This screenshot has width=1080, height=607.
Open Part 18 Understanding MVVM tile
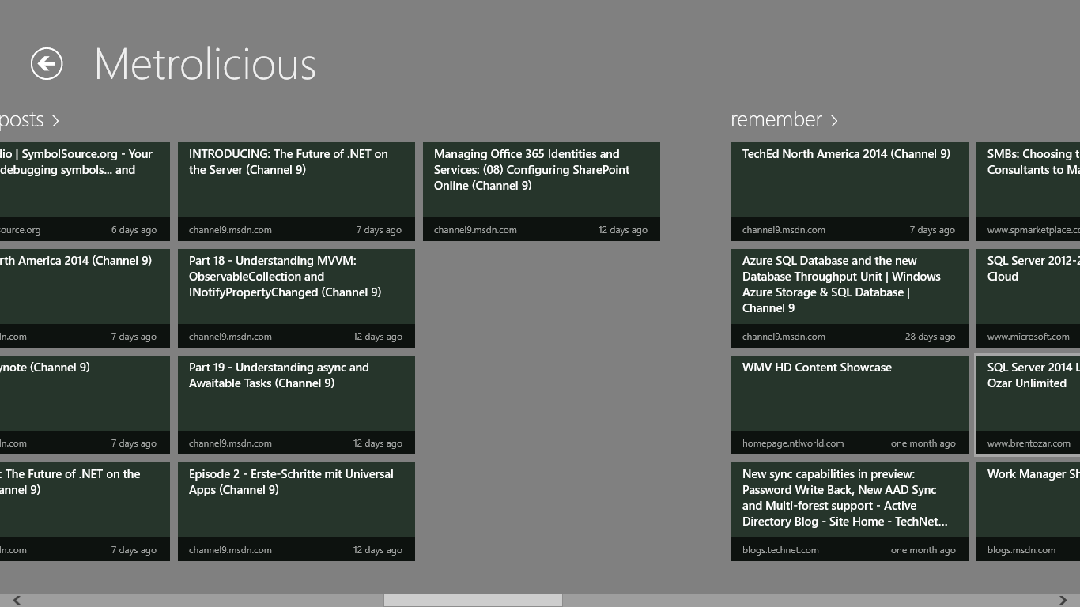[296, 298]
